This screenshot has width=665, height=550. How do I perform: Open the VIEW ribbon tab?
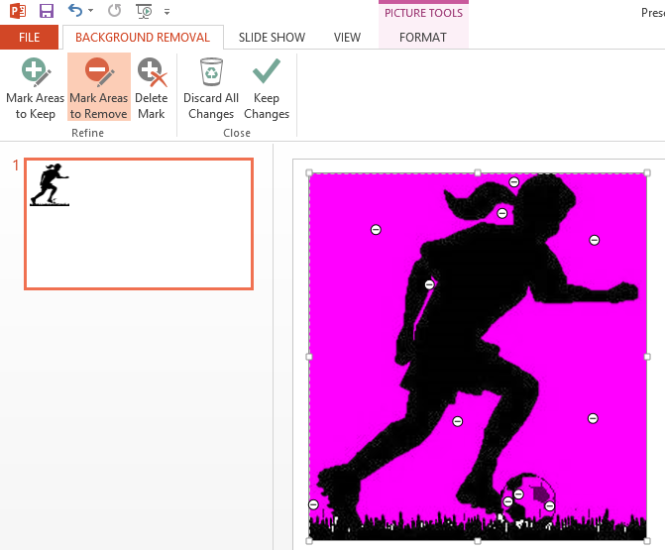point(347,38)
